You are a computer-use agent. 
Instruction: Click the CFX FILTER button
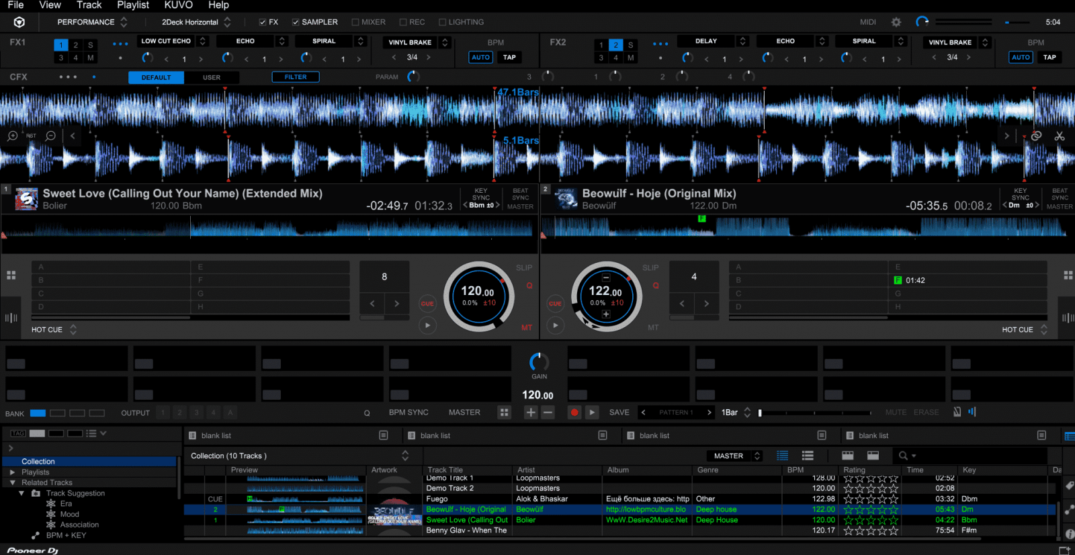point(296,77)
